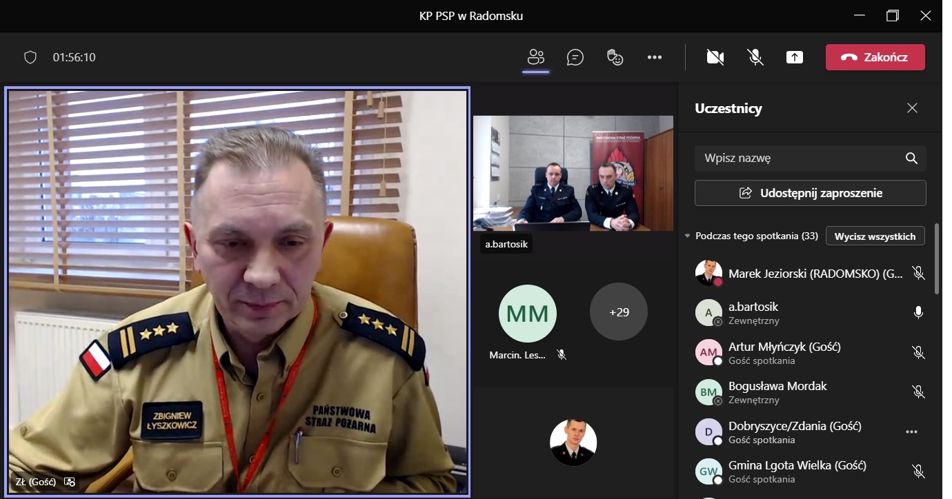This screenshot has width=952, height=499.
Task: Select the a.bartosik video thumbnail
Action: (x=573, y=173)
